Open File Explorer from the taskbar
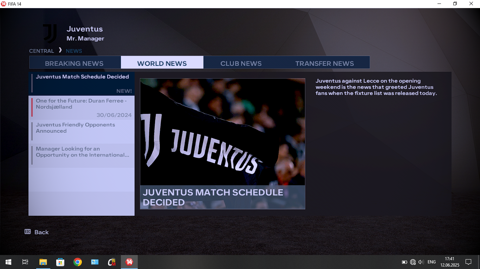Screen dimensions: 480x269 [x=43, y=262]
